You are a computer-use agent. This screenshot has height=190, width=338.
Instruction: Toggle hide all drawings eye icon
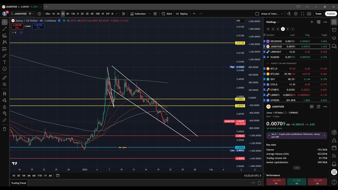[x=4, y=113]
